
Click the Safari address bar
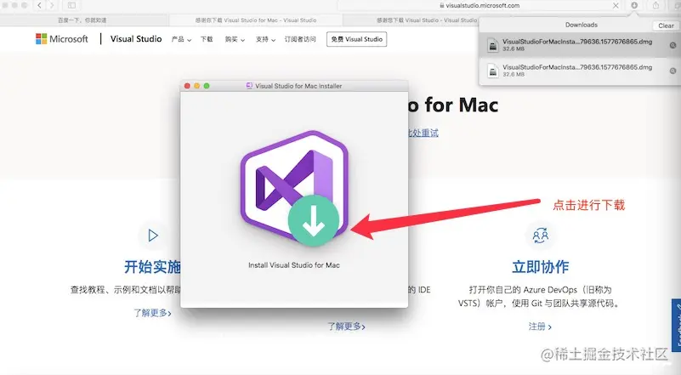pos(480,6)
